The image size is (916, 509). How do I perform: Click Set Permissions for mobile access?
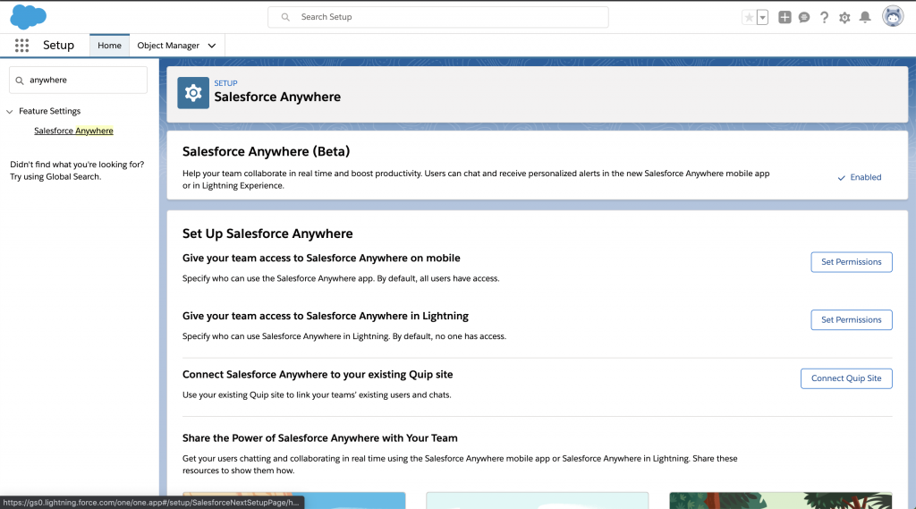point(852,262)
